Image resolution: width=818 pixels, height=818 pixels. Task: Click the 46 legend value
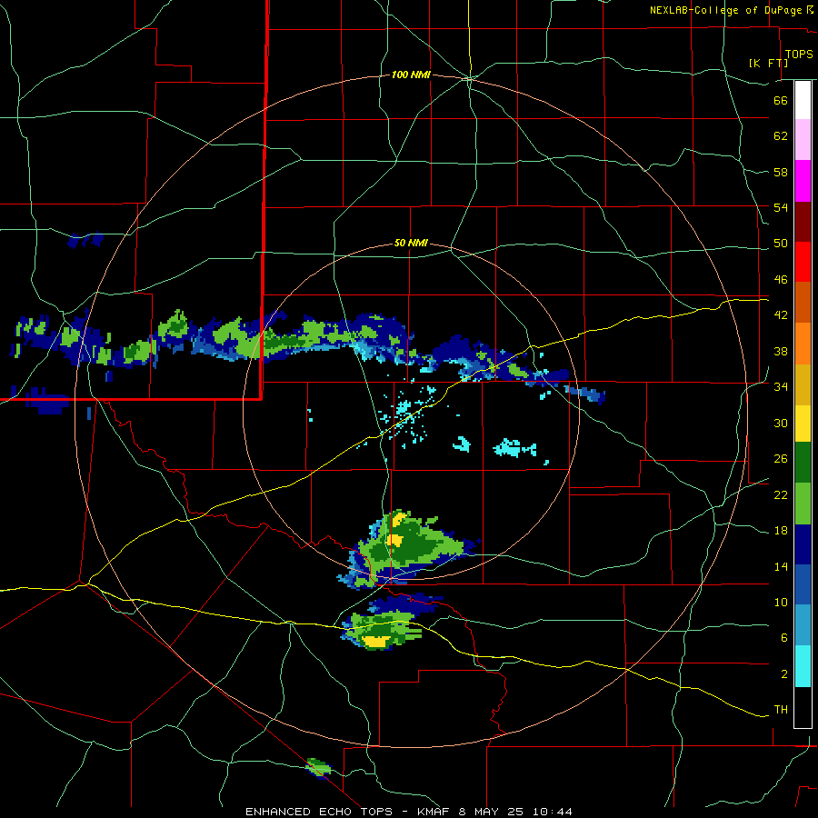coord(781,280)
